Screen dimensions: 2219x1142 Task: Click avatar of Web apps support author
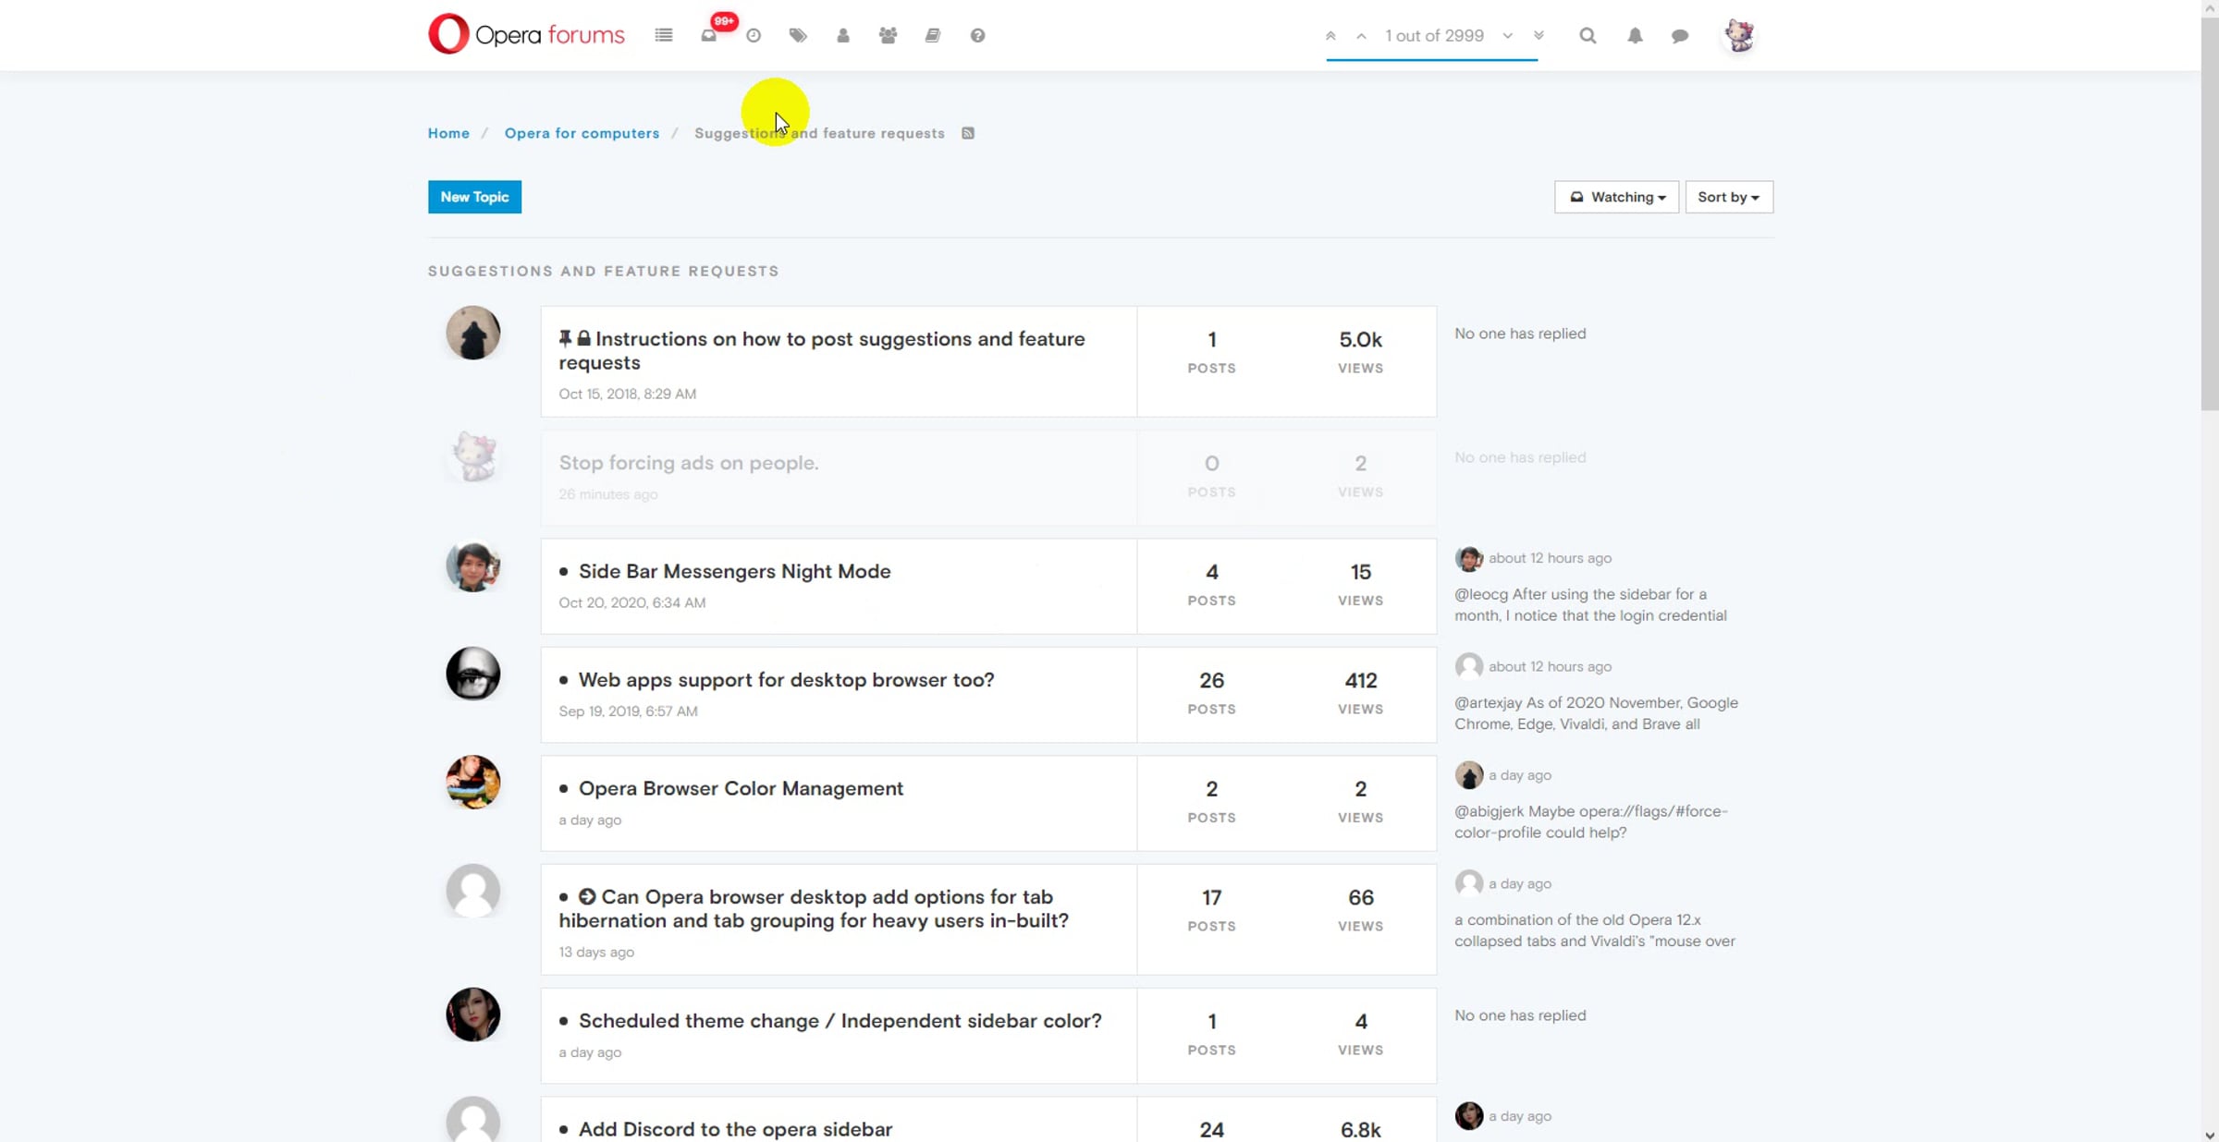[472, 674]
